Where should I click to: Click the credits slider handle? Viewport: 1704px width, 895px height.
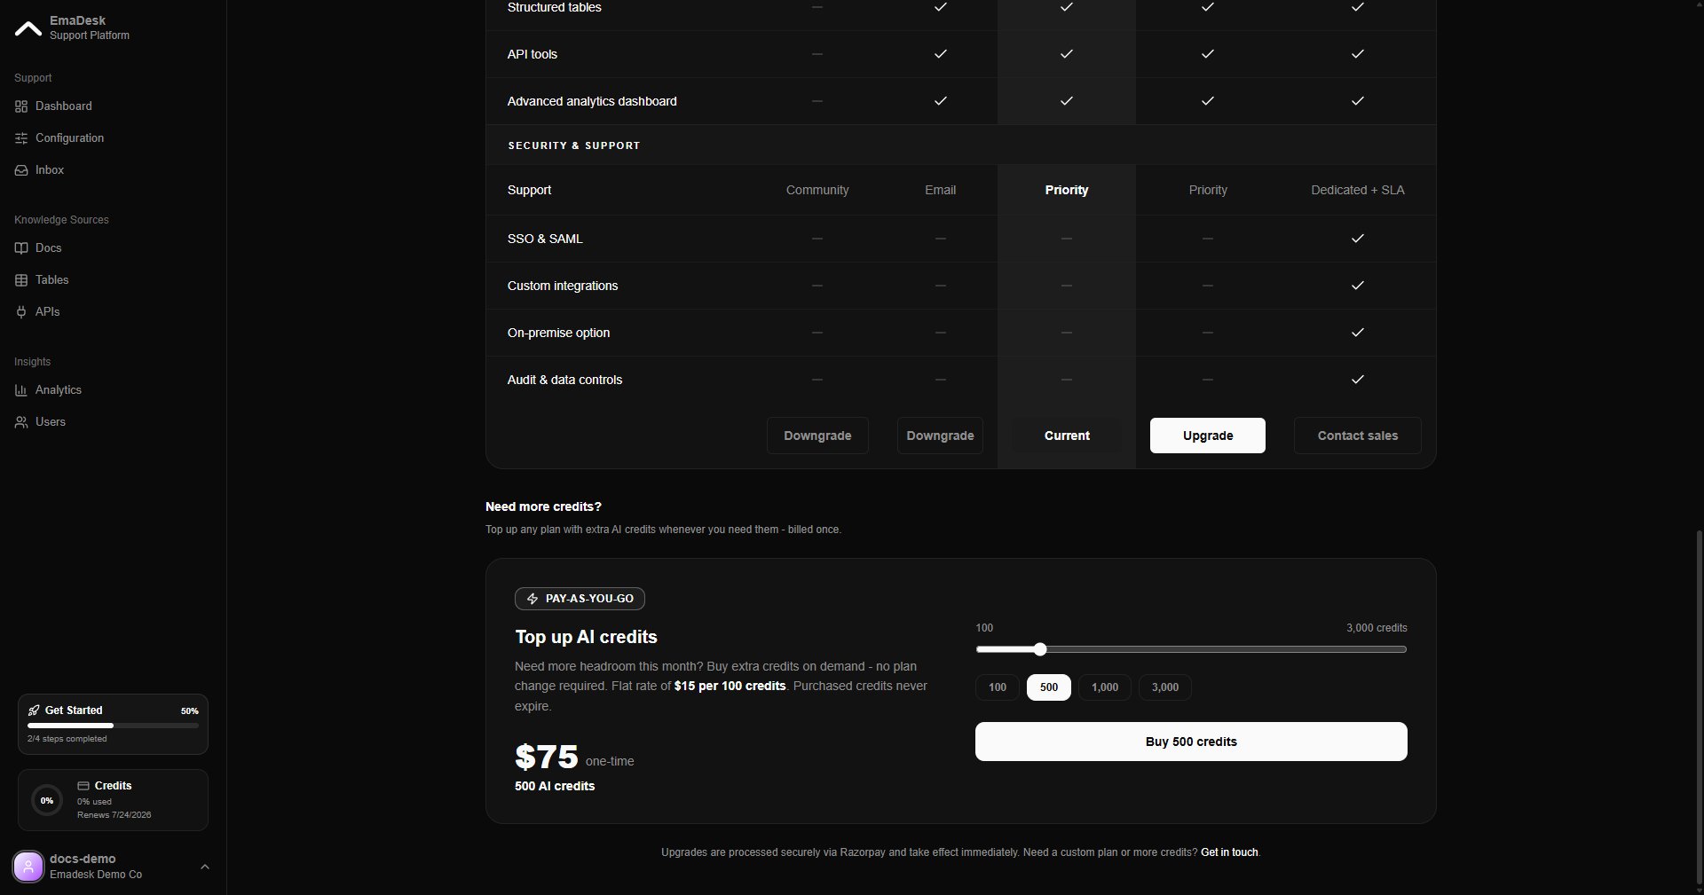point(1040,649)
